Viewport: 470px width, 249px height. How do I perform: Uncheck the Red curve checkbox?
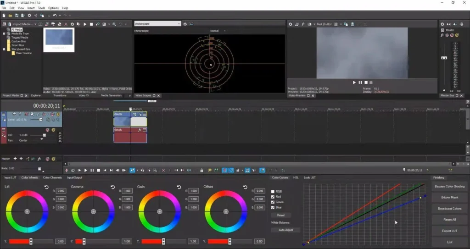click(274, 196)
